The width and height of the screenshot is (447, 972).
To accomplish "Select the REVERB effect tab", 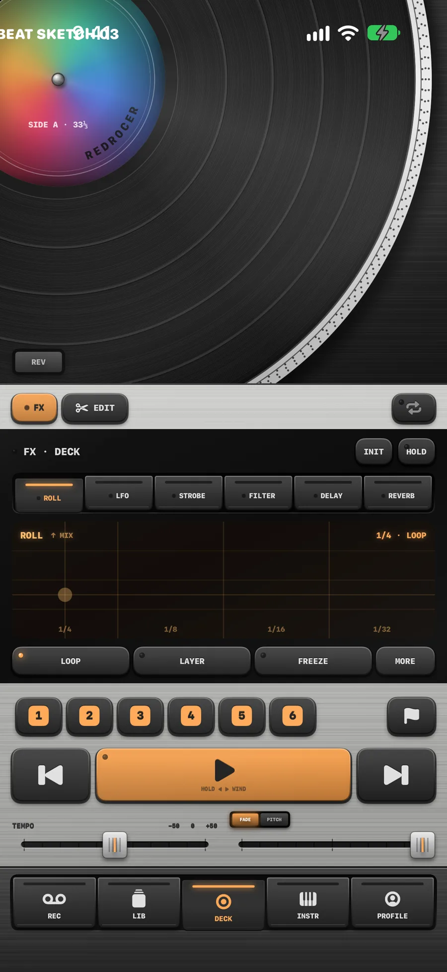I will click(x=398, y=493).
